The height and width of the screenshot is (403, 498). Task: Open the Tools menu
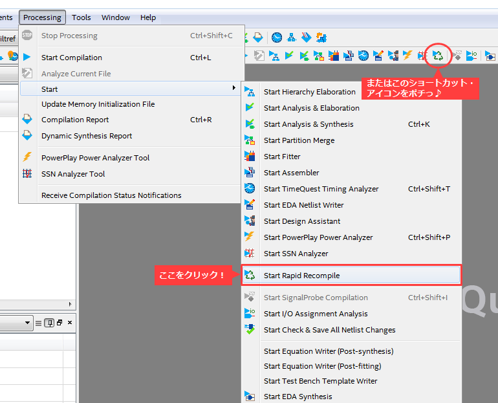[81, 17]
